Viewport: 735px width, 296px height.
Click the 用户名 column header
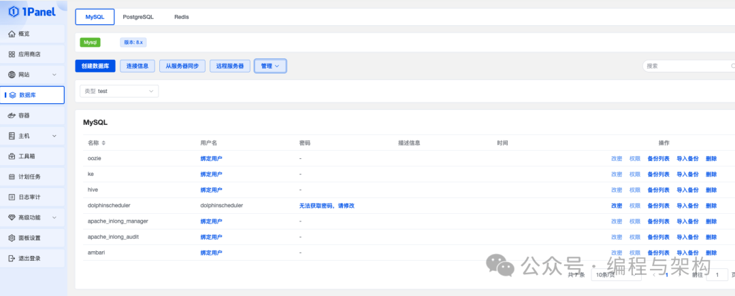[208, 143]
